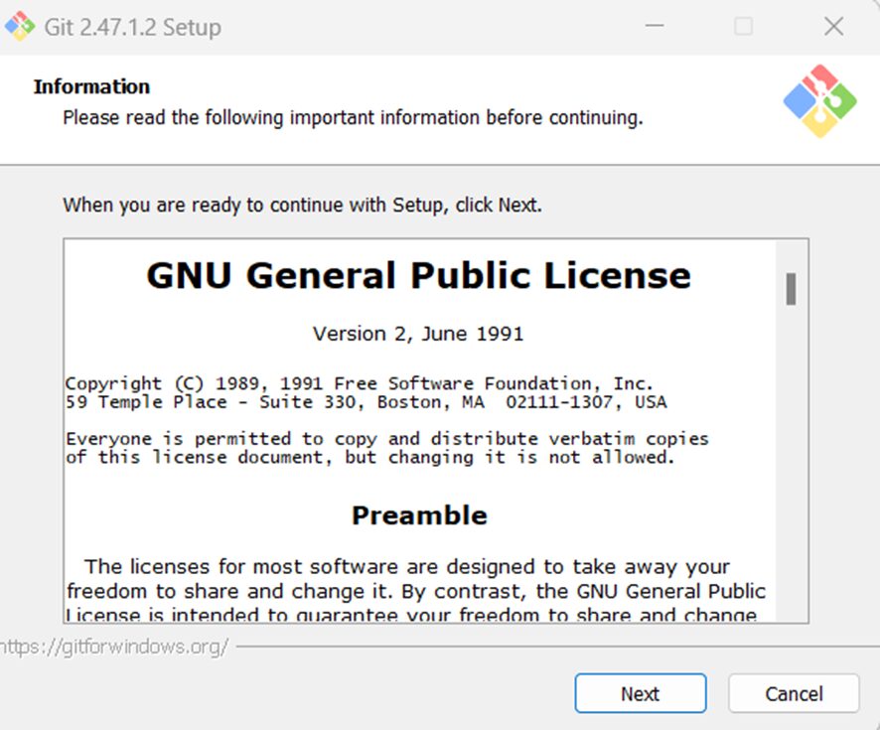Viewport: 880px width, 730px height.
Task: Click the Git logo beside the Information header
Action: coord(818,100)
